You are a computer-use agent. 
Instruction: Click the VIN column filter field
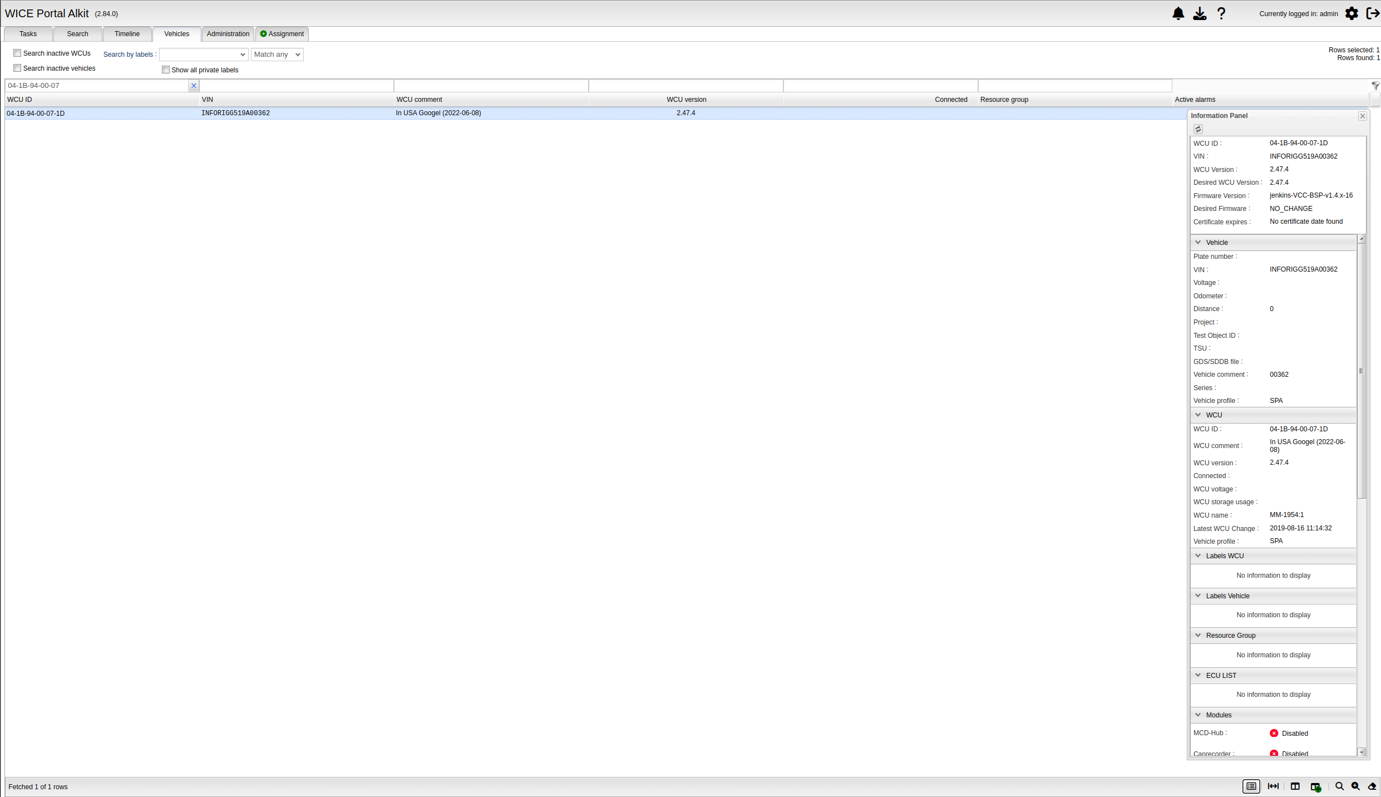(296, 86)
